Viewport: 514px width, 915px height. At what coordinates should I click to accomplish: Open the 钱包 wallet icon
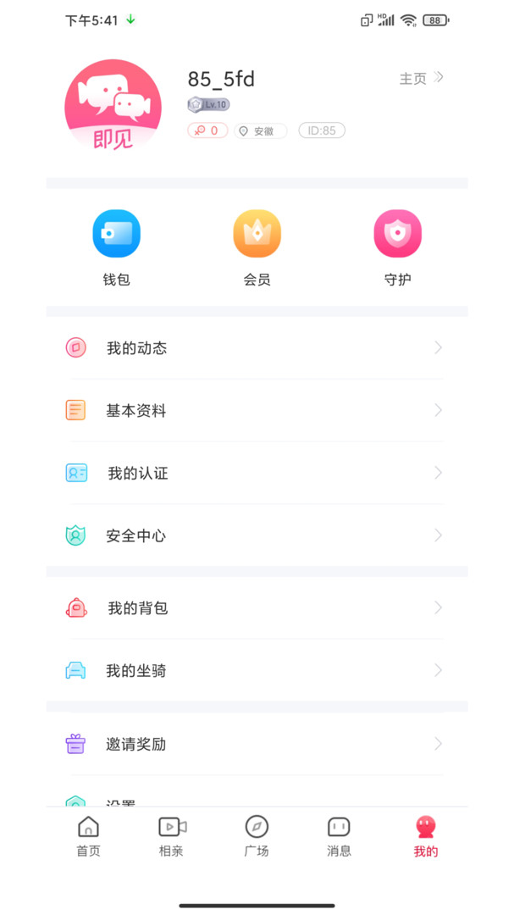click(116, 234)
